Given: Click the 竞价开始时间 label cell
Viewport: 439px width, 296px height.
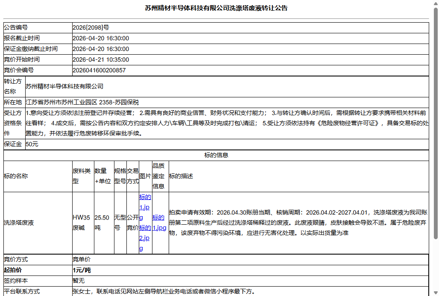Looking at the screenshot, I should point(38,59).
